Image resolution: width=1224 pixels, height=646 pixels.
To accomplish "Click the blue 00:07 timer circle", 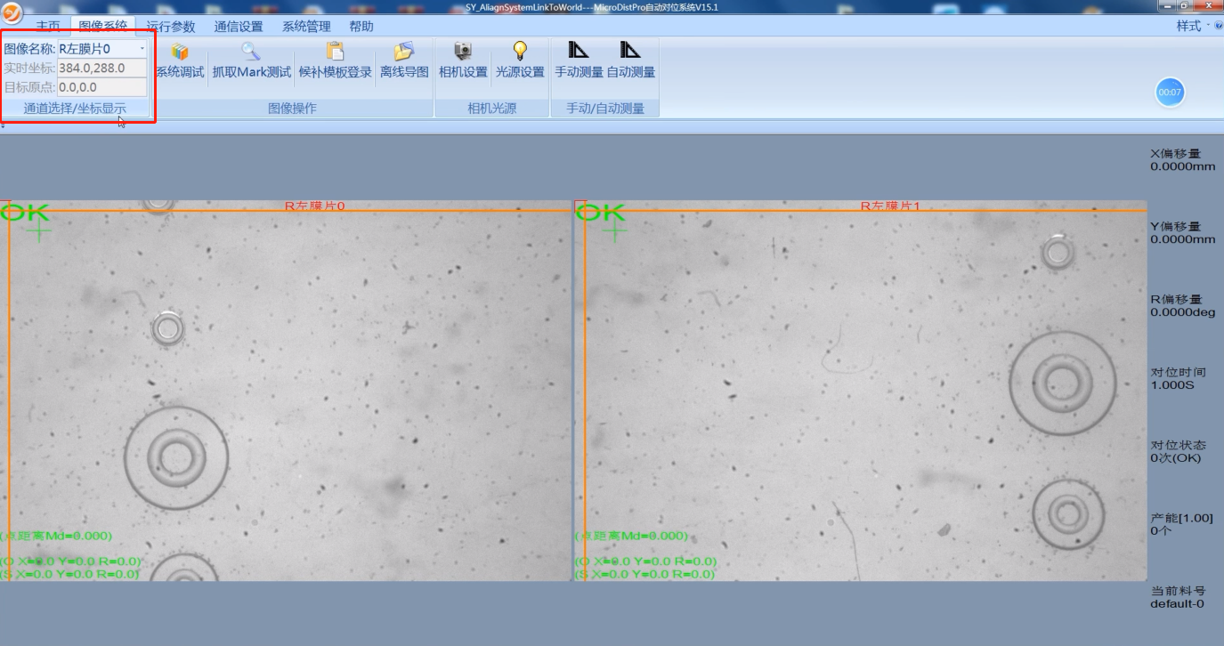I will (1170, 93).
